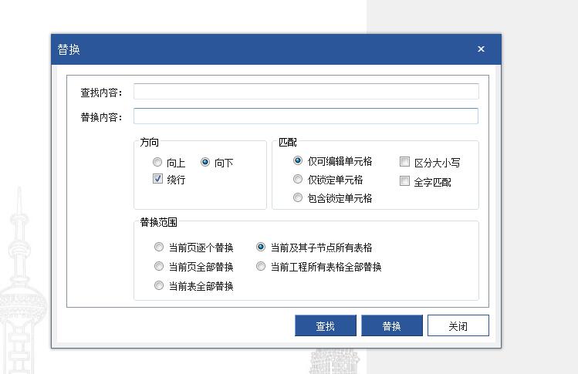Tick the 全字匹配 checkbox
The height and width of the screenshot is (374, 578).
click(x=404, y=182)
